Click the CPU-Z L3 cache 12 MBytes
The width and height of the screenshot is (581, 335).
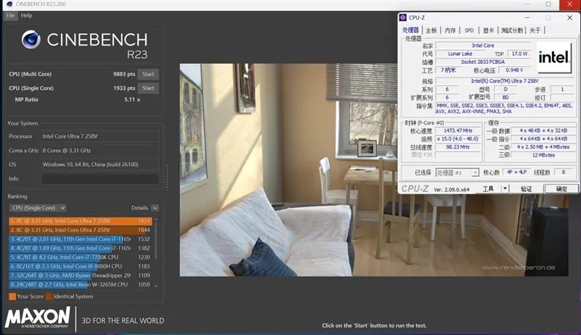[543, 155]
